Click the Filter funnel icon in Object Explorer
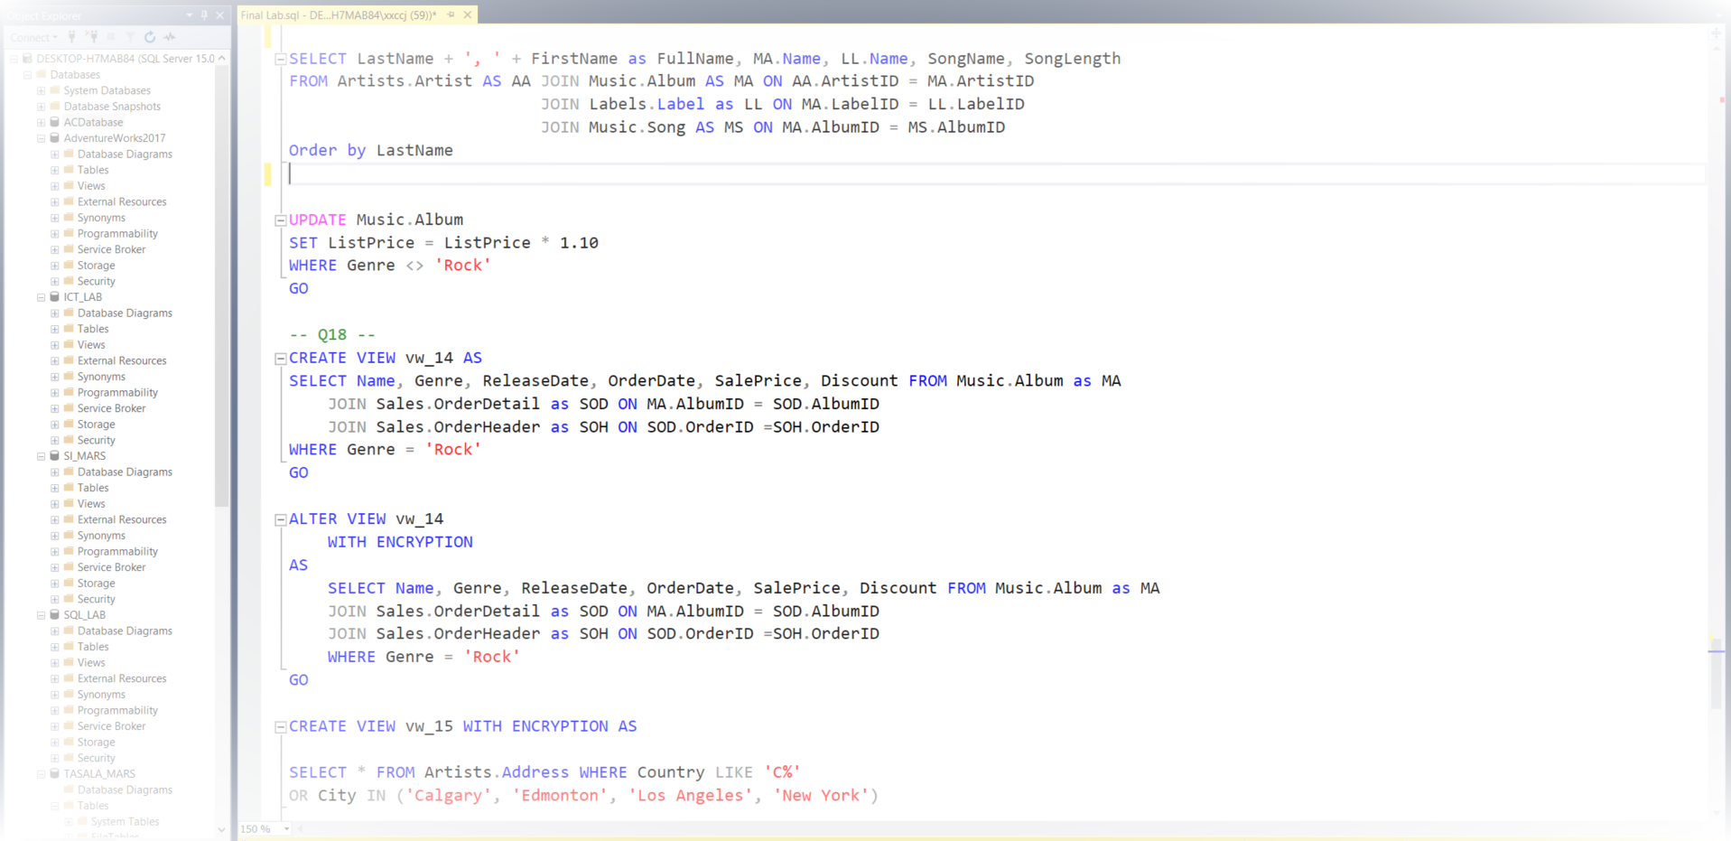This screenshot has width=1731, height=841. pos(130,37)
